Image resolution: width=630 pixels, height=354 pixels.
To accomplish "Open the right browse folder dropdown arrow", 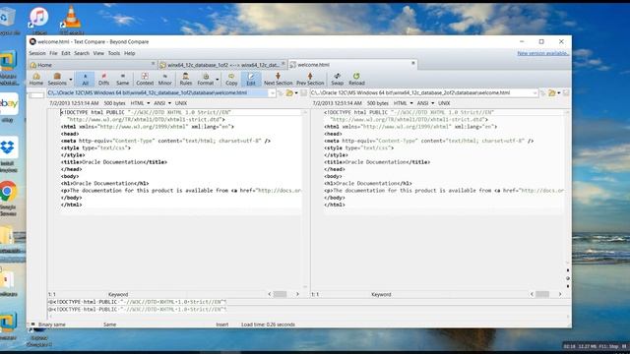I will pos(559,93).
